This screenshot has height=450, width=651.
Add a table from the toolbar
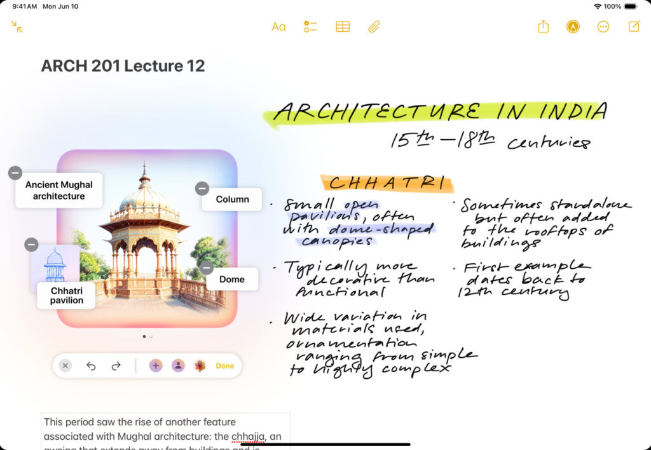pos(343,27)
